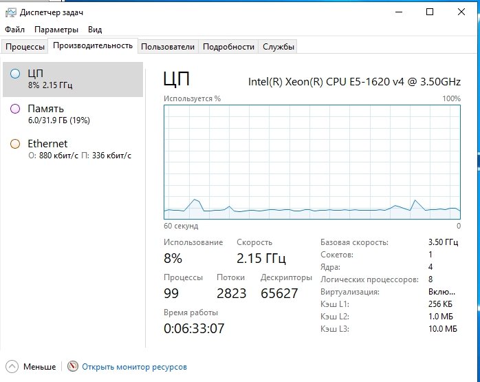Maximize the Task Manager window
The image size is (480, 382).
[x=430, y=12]
